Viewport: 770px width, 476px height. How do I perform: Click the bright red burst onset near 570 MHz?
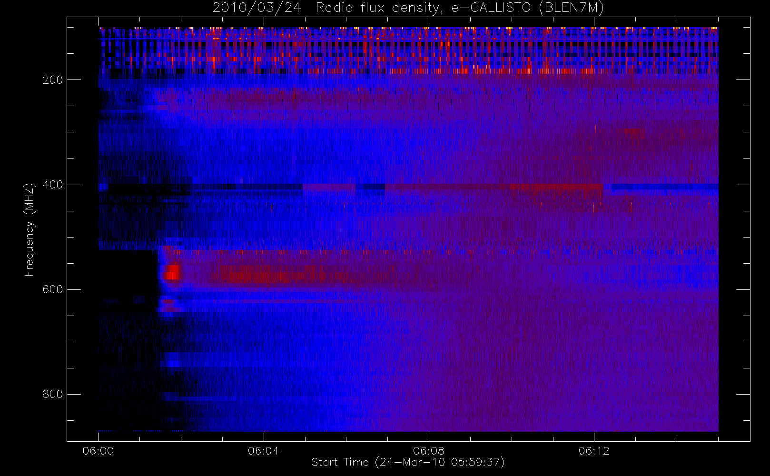[171, 273]
